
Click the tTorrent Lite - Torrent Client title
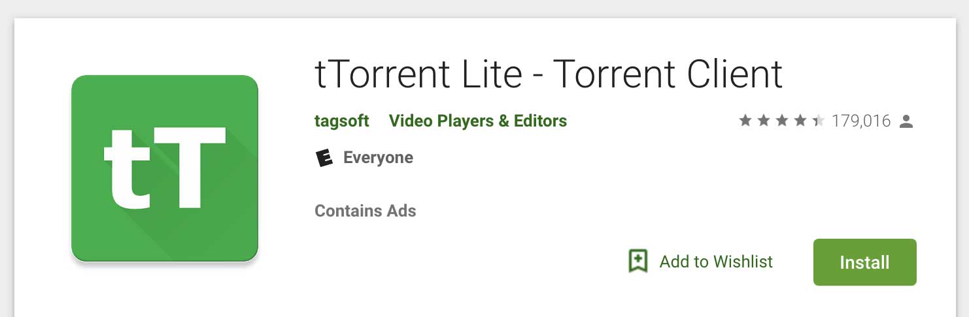549,74
